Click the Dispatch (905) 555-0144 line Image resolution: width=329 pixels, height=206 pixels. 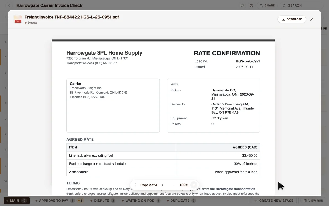tap(87, 97)
